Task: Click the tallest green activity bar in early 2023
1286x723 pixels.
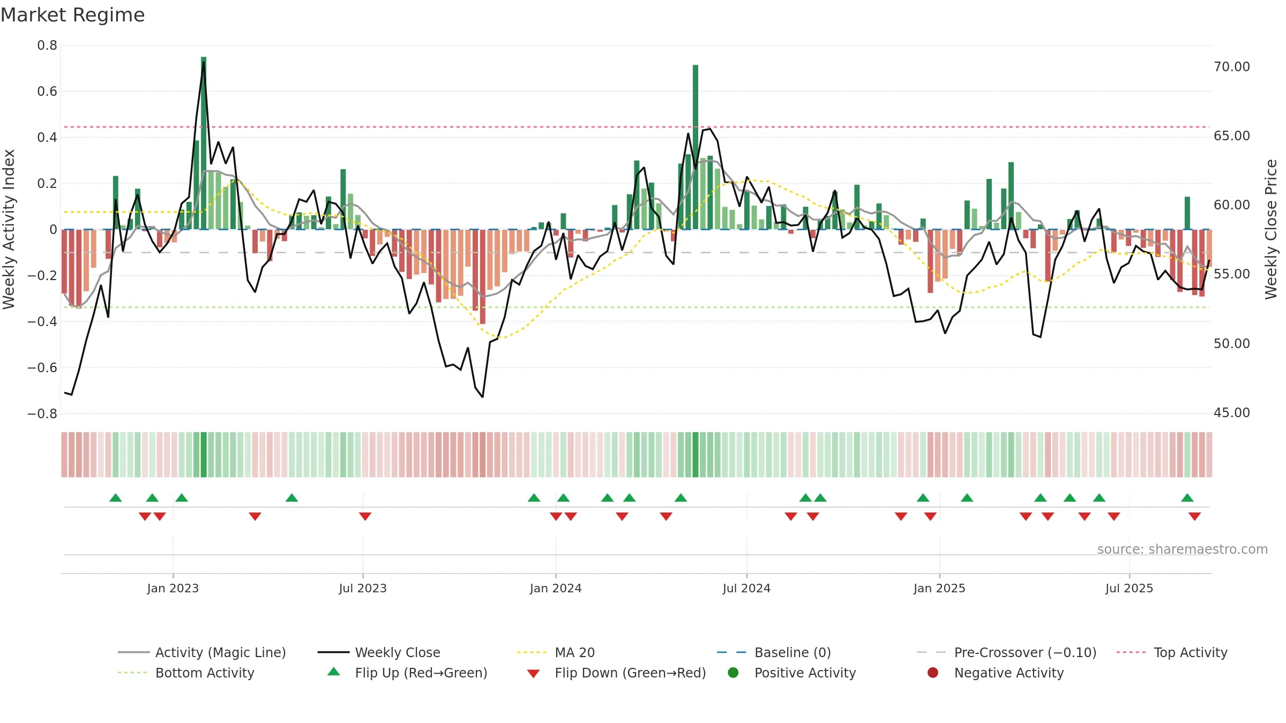Action: click(204, 143)
